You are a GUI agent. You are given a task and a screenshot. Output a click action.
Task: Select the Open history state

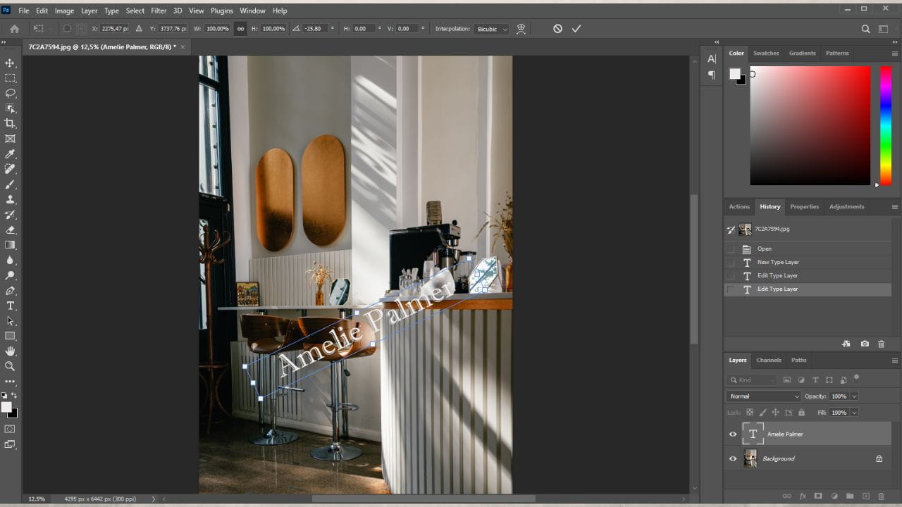(x=808, y=249)
